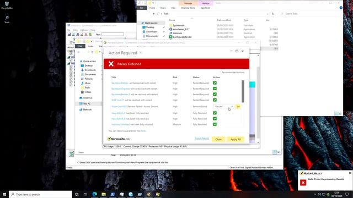
Task: Uncheck the W32.Virut row's action checkbox
Action: pos(215,100)
